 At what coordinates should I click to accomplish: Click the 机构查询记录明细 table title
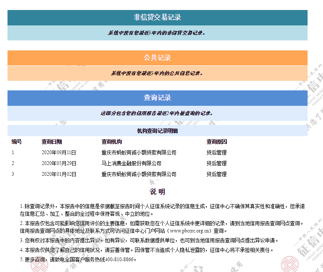[x=158, y=131]
